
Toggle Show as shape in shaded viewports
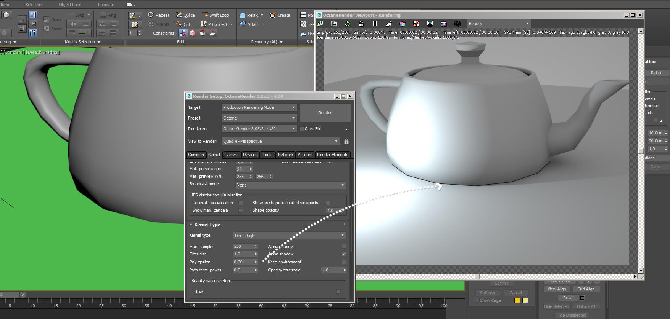point(328,203)
